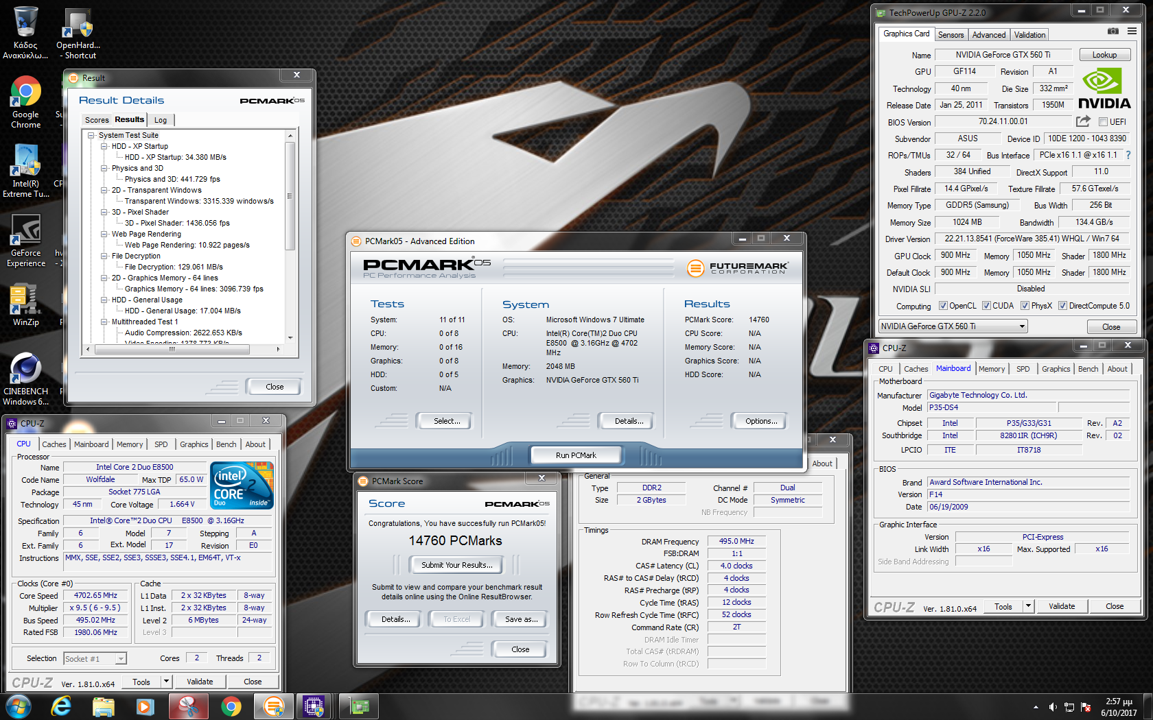Screen dimensions: 1153x720
Task: Launch Google Chrome desktop icon
Action: [25, 103]
